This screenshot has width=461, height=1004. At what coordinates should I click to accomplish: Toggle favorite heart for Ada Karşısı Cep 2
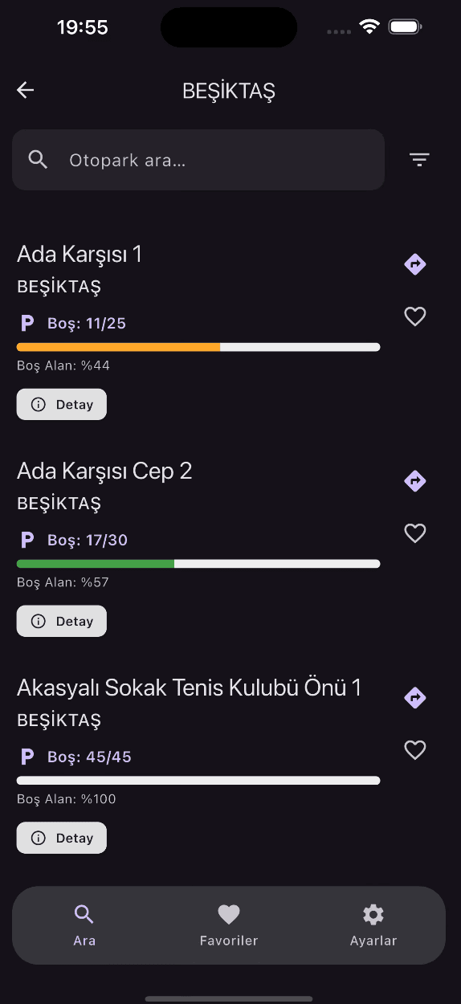click(414, 533)
